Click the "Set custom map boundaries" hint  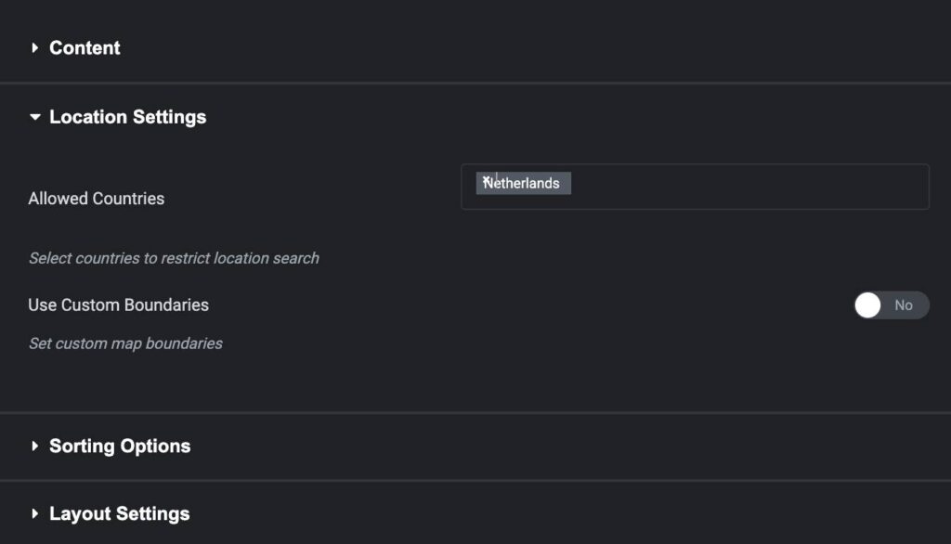[125, 343]
